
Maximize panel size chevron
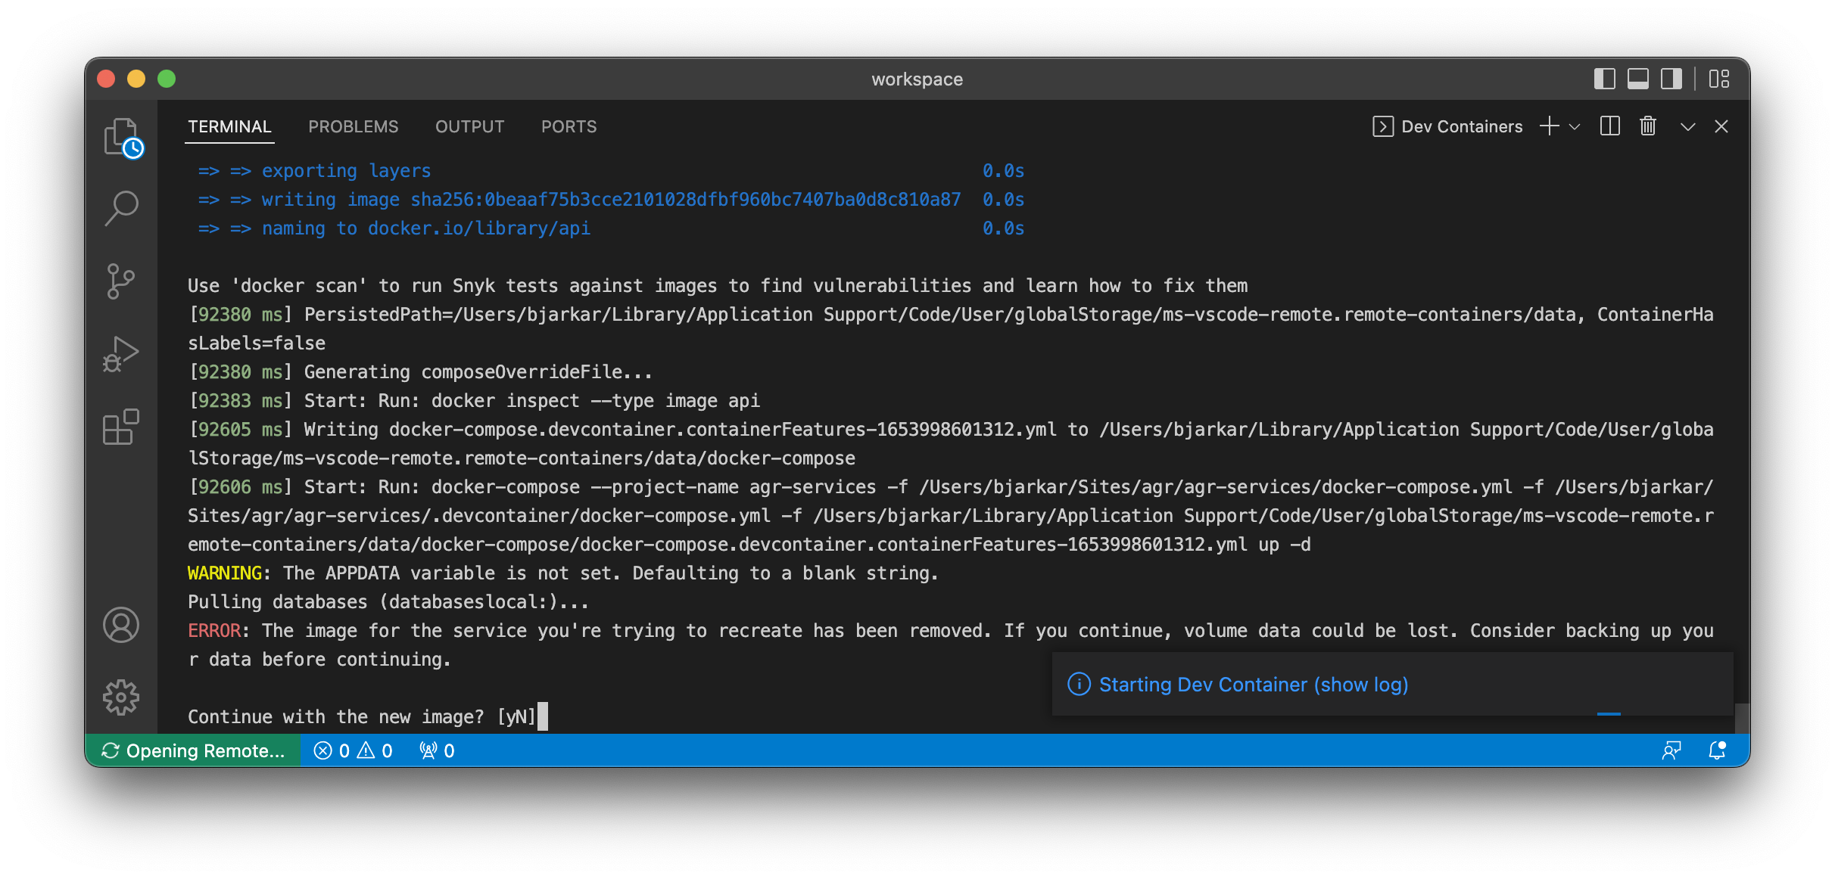click(x=1687, y=127)
